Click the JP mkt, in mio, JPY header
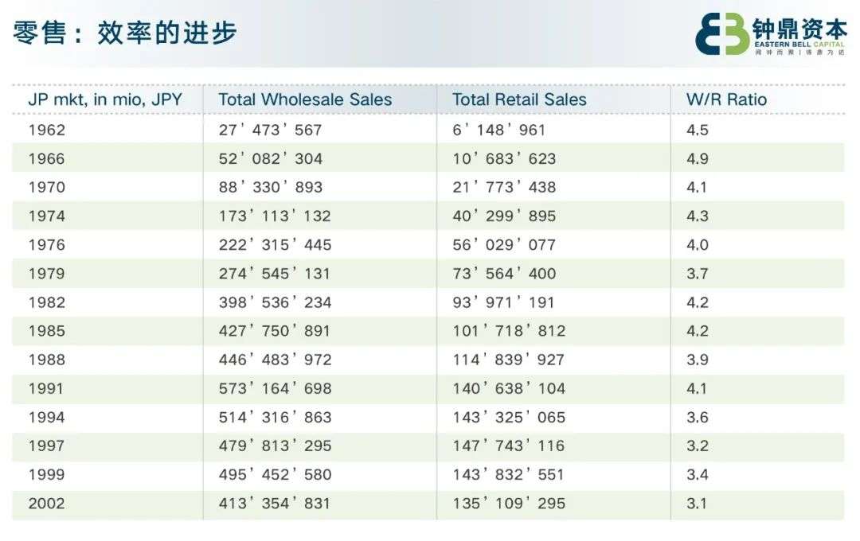 105,99
